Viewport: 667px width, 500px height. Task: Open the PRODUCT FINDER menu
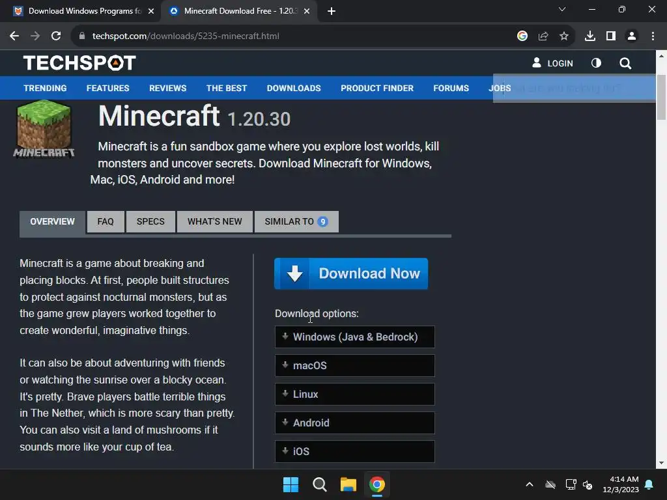pos(377,88)
